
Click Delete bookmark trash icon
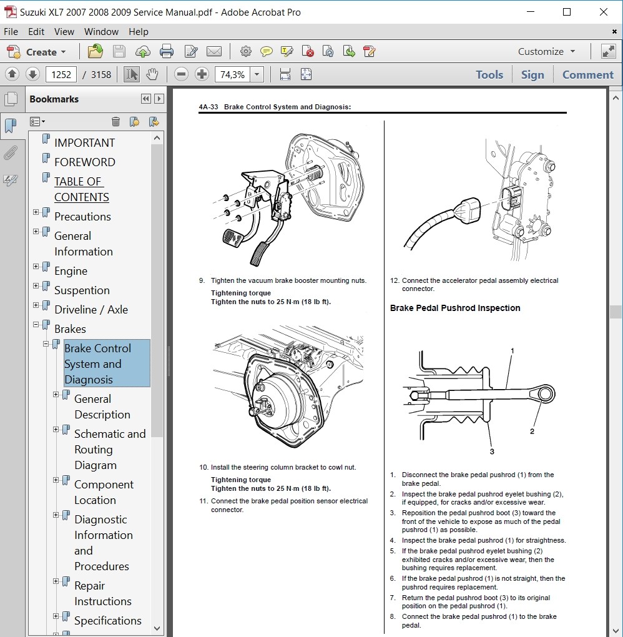click(x=115, y=122)
